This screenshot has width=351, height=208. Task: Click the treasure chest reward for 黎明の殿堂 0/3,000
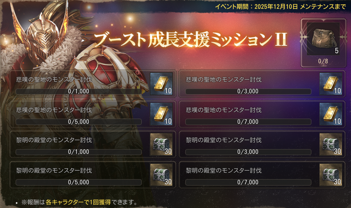(331, 144)
